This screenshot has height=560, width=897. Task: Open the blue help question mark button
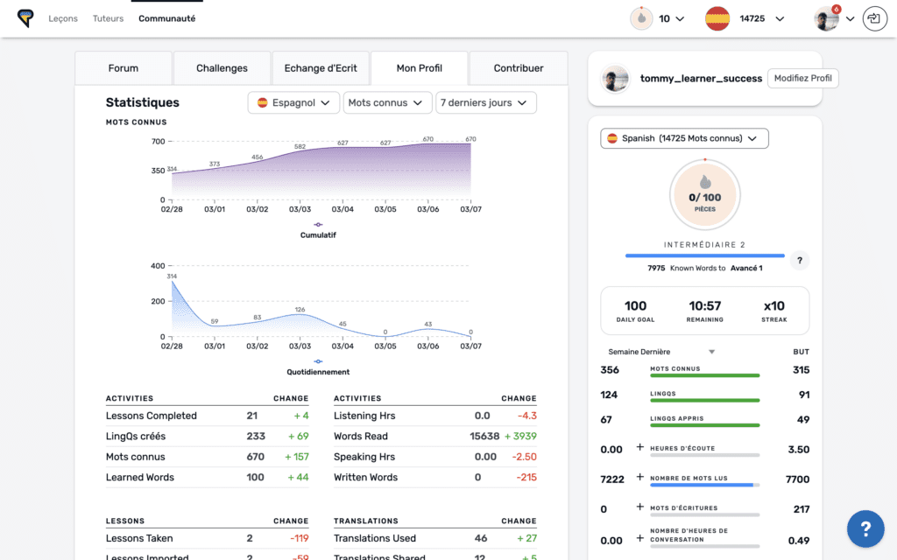pos(865,528)
